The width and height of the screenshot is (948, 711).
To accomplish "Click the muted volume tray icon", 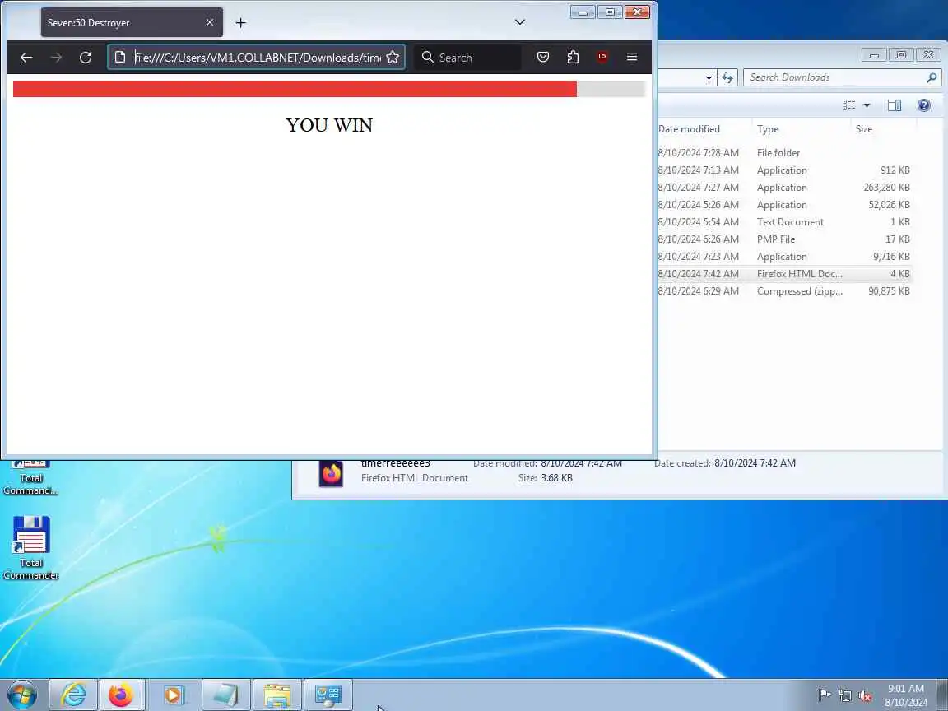I will coord(865,695).
